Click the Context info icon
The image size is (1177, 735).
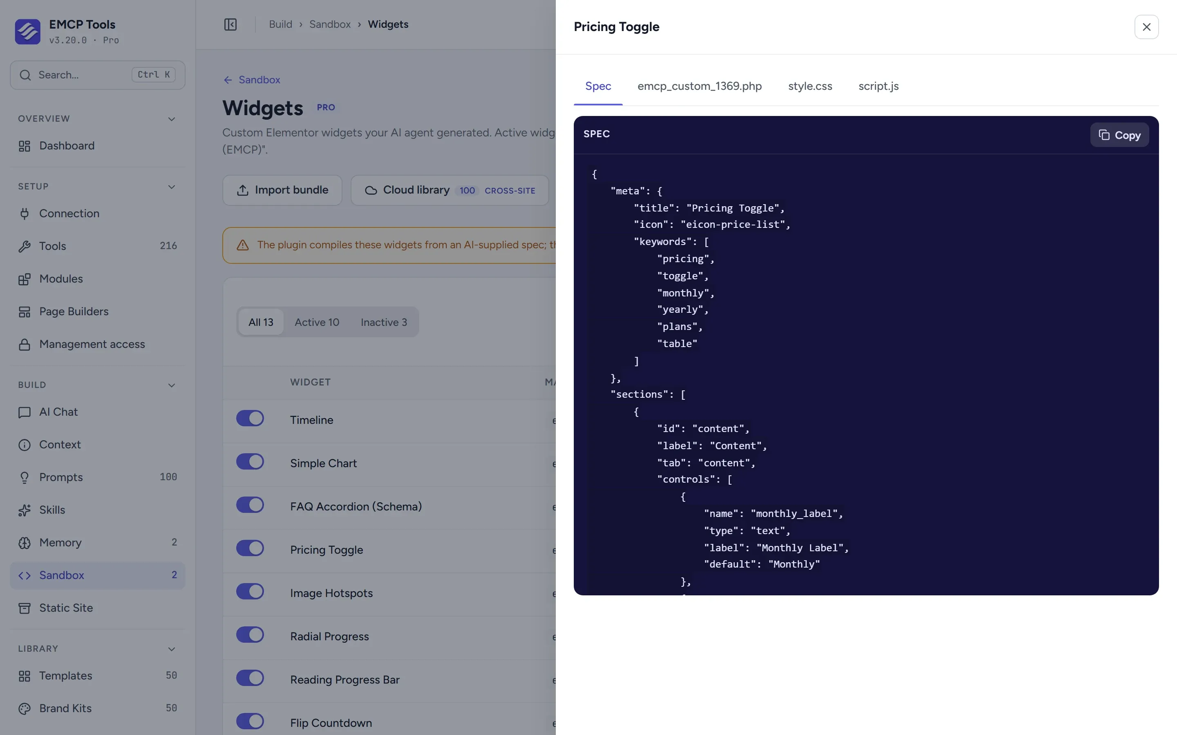pyautogui.click(x=25, y=445)
